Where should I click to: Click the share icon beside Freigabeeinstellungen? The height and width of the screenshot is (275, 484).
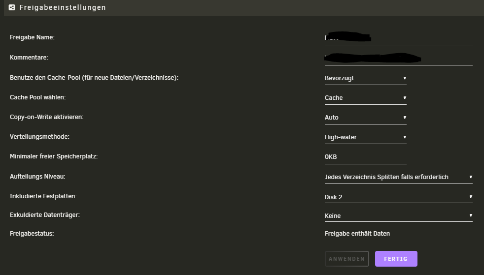[x=12, y=7]
